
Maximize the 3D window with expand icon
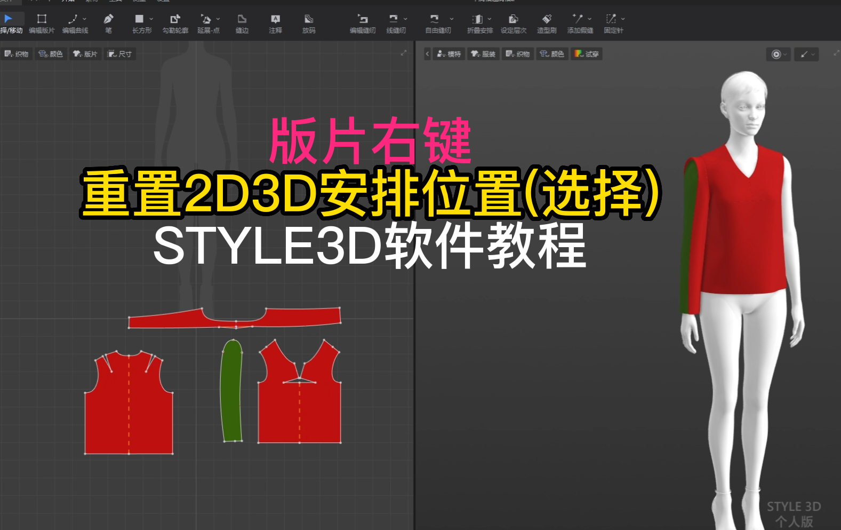(x=836, y=53)
